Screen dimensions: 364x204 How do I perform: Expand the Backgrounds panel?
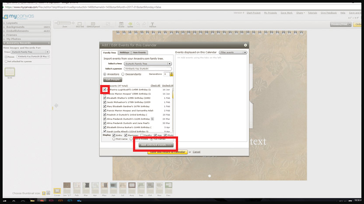(27, 27)
